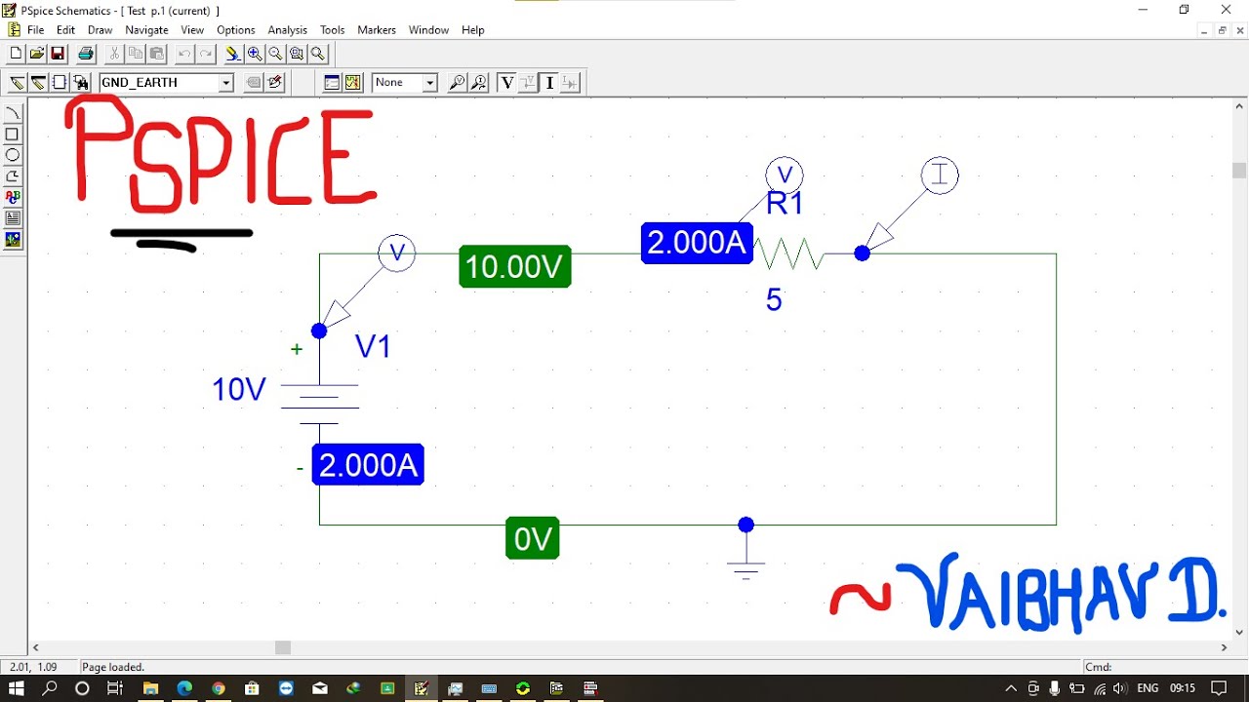
Task: Toggle Enable Bias Voltage Display V button
Action: [506, 83]
